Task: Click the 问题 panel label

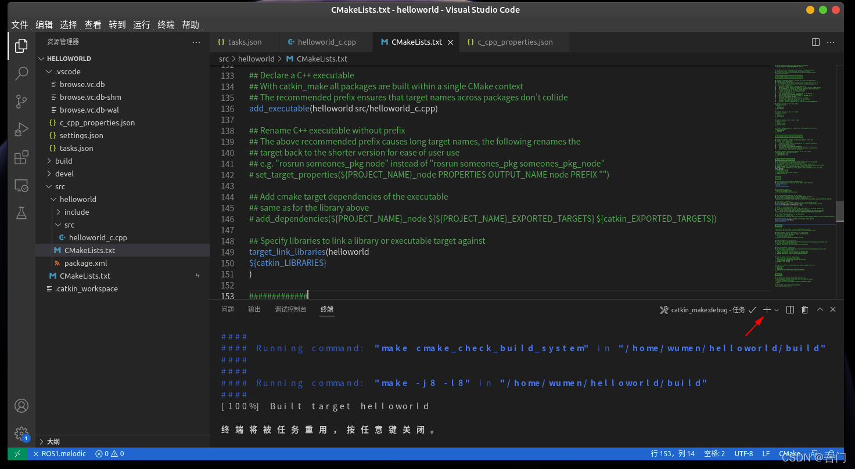Action: pos(228,309)
